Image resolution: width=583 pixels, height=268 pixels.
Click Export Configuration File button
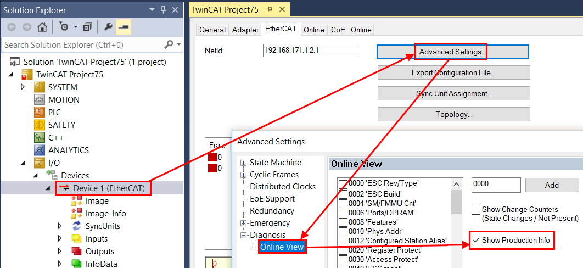coord(453,73)
